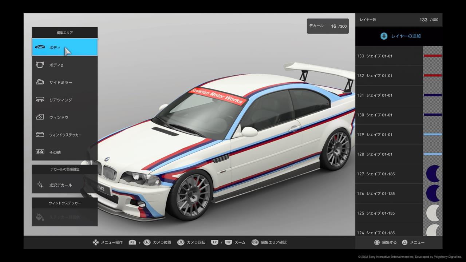This screenshot has height=262, width=466.
Task: Click the デカール 16/300 counter
Action: 328,26
